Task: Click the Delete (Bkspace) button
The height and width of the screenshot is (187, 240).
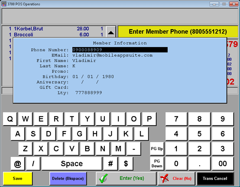Action: (x=67, y=179)
